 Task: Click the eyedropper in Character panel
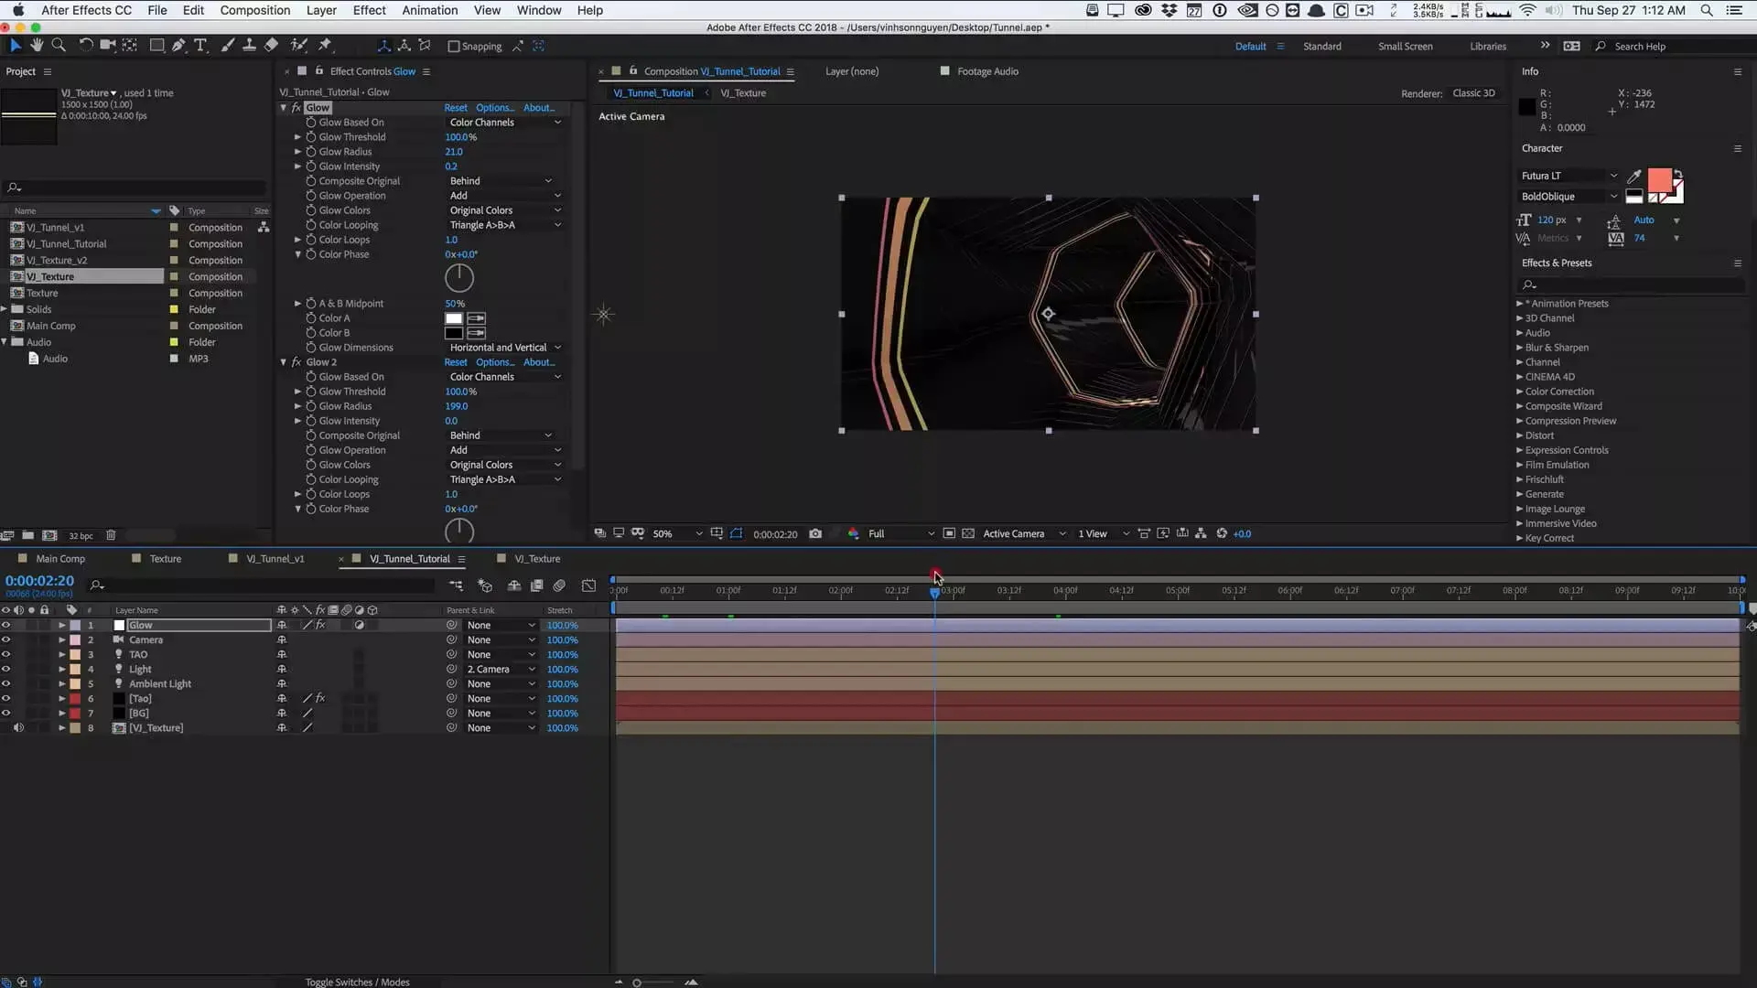1633,176
